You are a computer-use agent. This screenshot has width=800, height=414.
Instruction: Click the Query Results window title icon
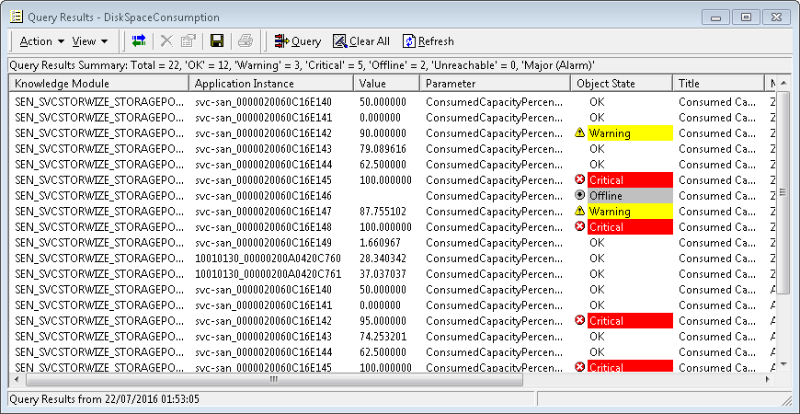(17, 17)
